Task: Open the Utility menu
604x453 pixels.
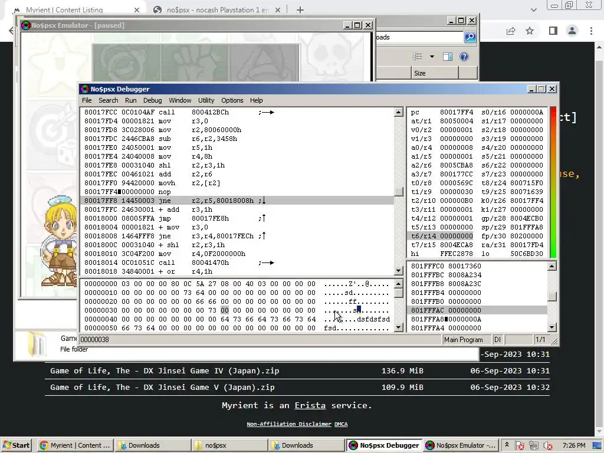Action: click(206, 100)
